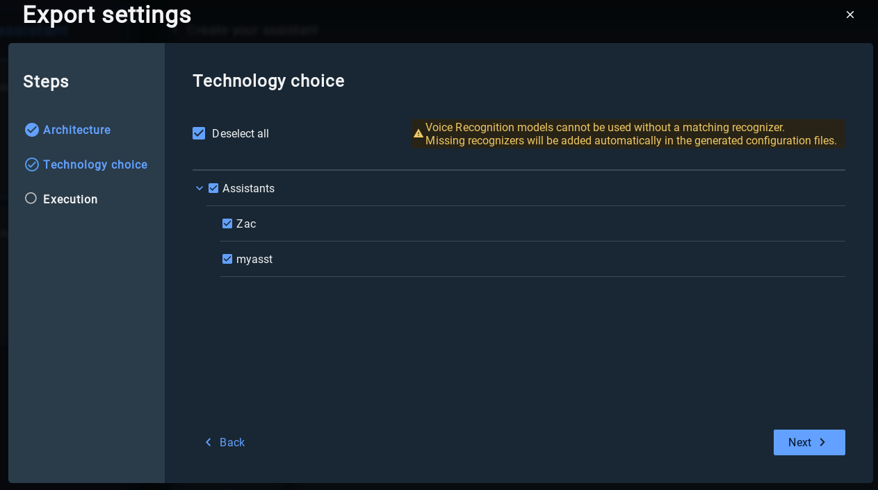Click the right chevron inside Next button
878x490 pixels.
[x=822, y=442]
